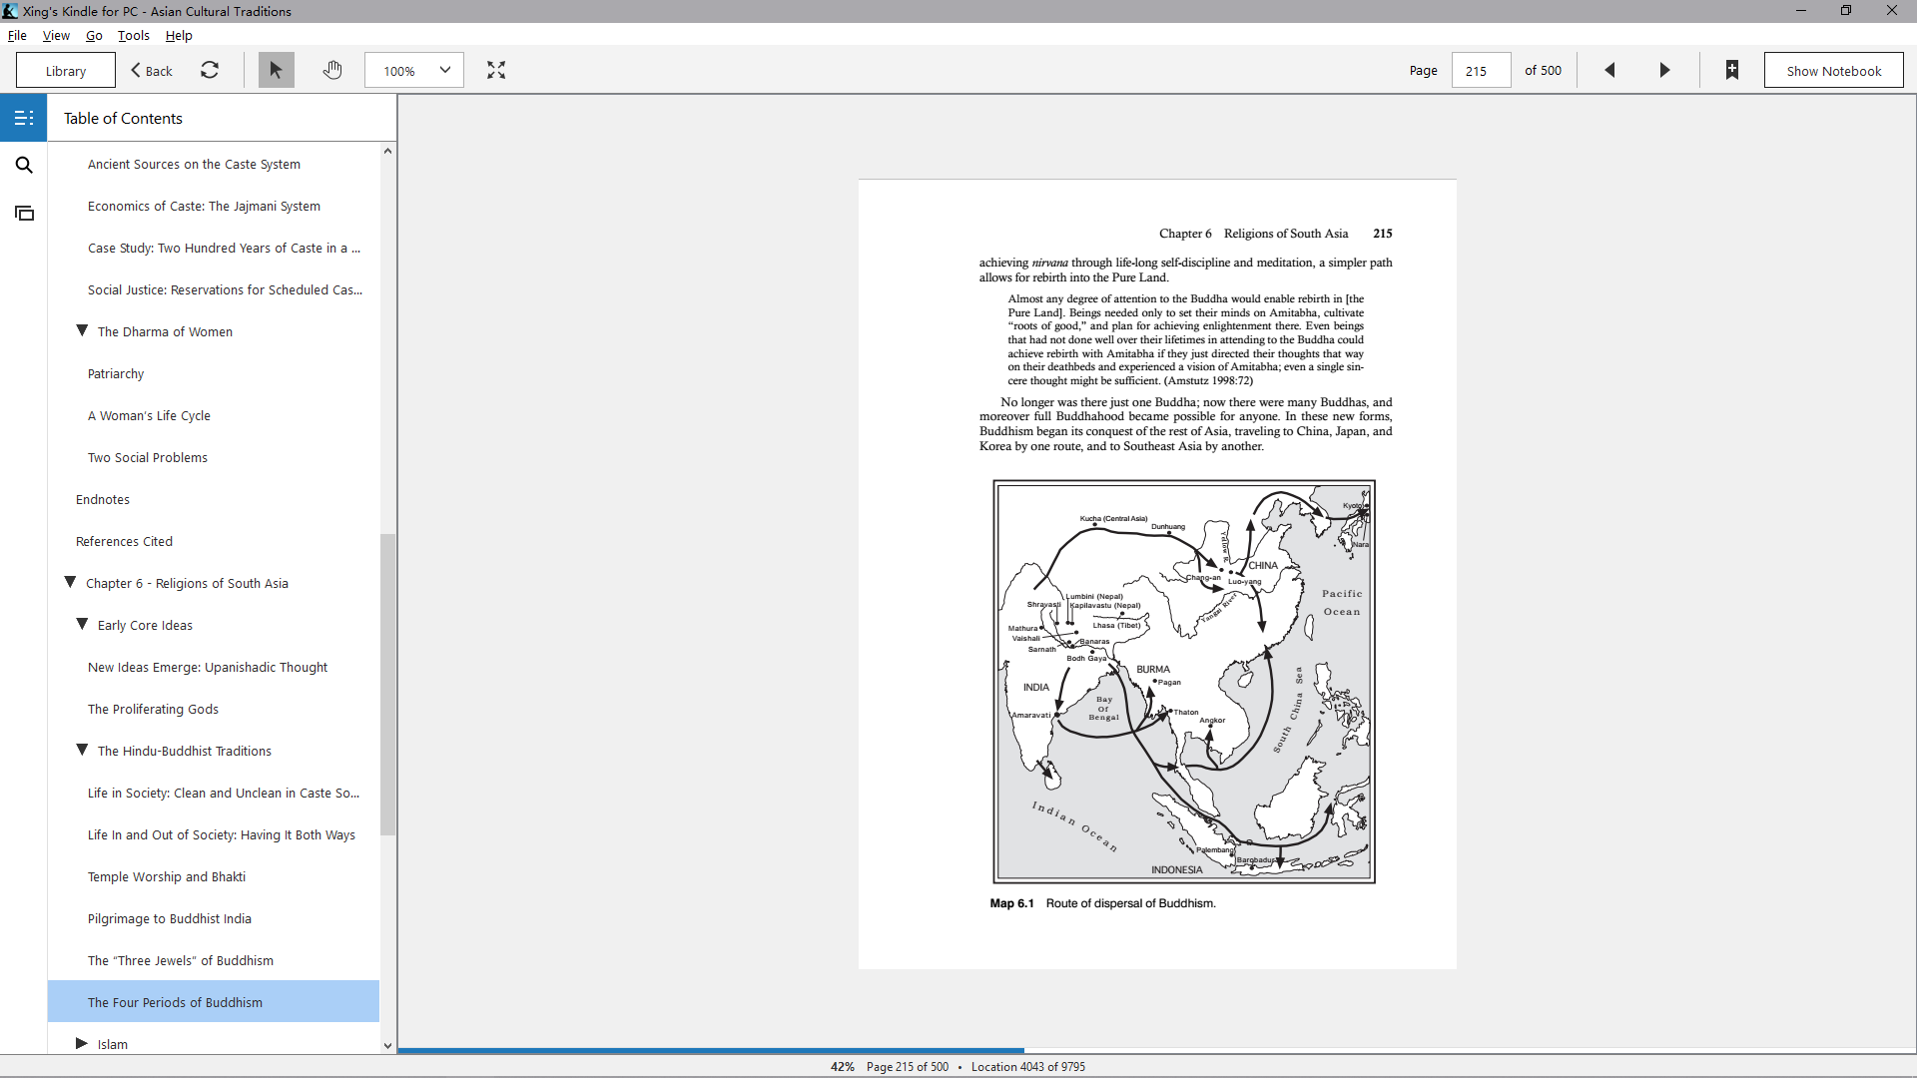The height and width of the screenshot is (1078, 1917).
Task: Collapse The Dharma of Women section
Action: tap(82, 330)
